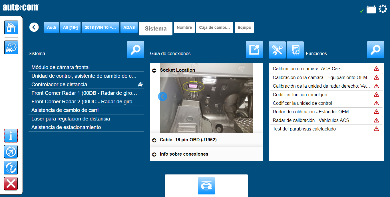Select Módulo de cámara frontal

pos(86,67)
